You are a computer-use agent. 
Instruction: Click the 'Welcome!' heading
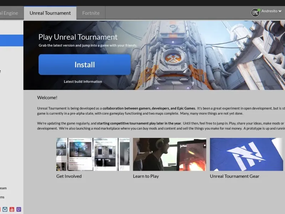(x=47, y=97)
